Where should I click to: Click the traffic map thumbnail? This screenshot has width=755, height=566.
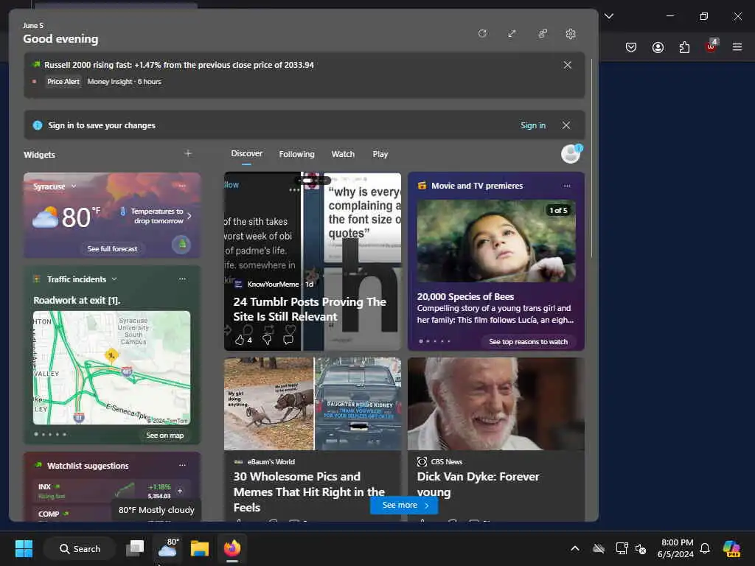click(x=112, y=368)
